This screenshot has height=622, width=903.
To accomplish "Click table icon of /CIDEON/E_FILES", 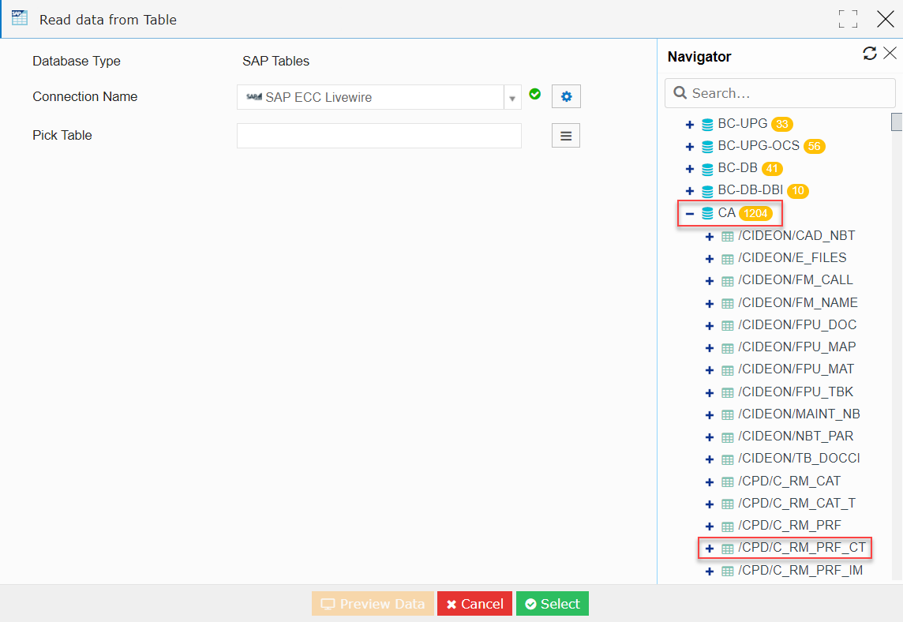I will click(727, 259).
